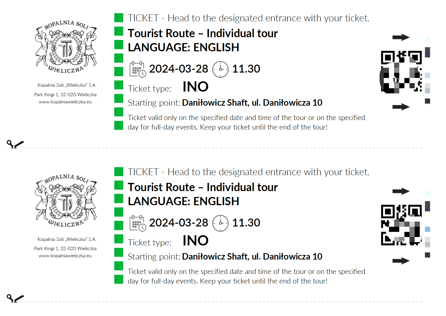Click the arrow above the bottom QR code
The height and width of the screenshot is (316, 446).
(401, 191)
